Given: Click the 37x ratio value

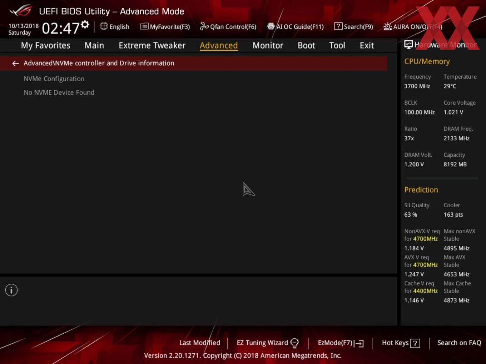Looking at the screenshot, I should tap(409, 138).
